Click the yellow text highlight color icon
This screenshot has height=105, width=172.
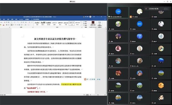[x=1, y=25]
